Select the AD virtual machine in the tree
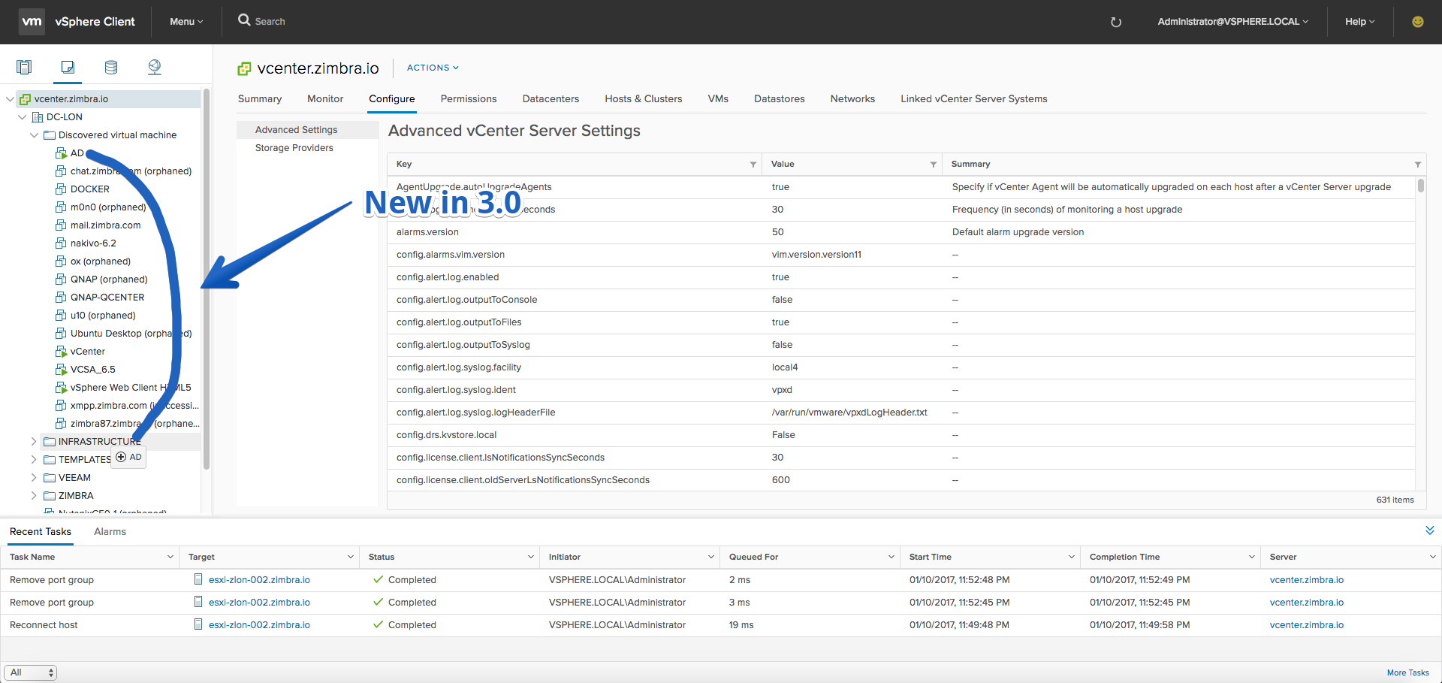Screen dimensions: 1442x683 click(77, 153)
